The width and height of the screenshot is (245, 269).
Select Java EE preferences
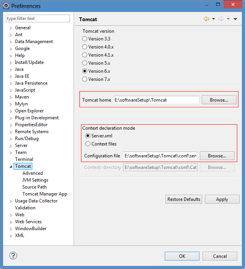pyautogui.click(x=22, y=76)
